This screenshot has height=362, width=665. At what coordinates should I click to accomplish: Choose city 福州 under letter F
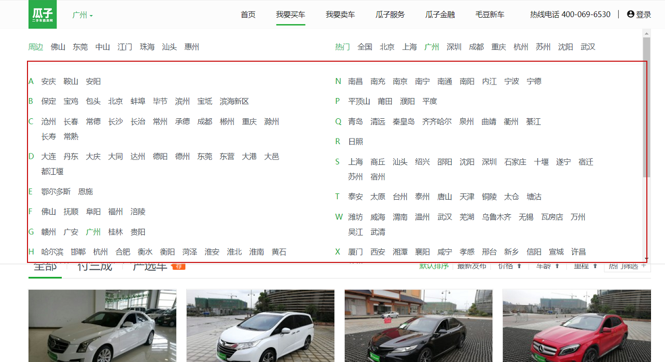click(116, 212)
